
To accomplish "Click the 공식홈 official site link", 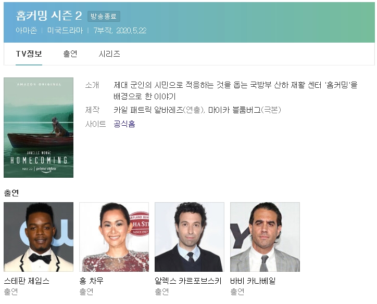I will 124,124.
